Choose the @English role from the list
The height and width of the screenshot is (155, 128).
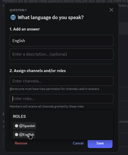click(x=24, y=135)
